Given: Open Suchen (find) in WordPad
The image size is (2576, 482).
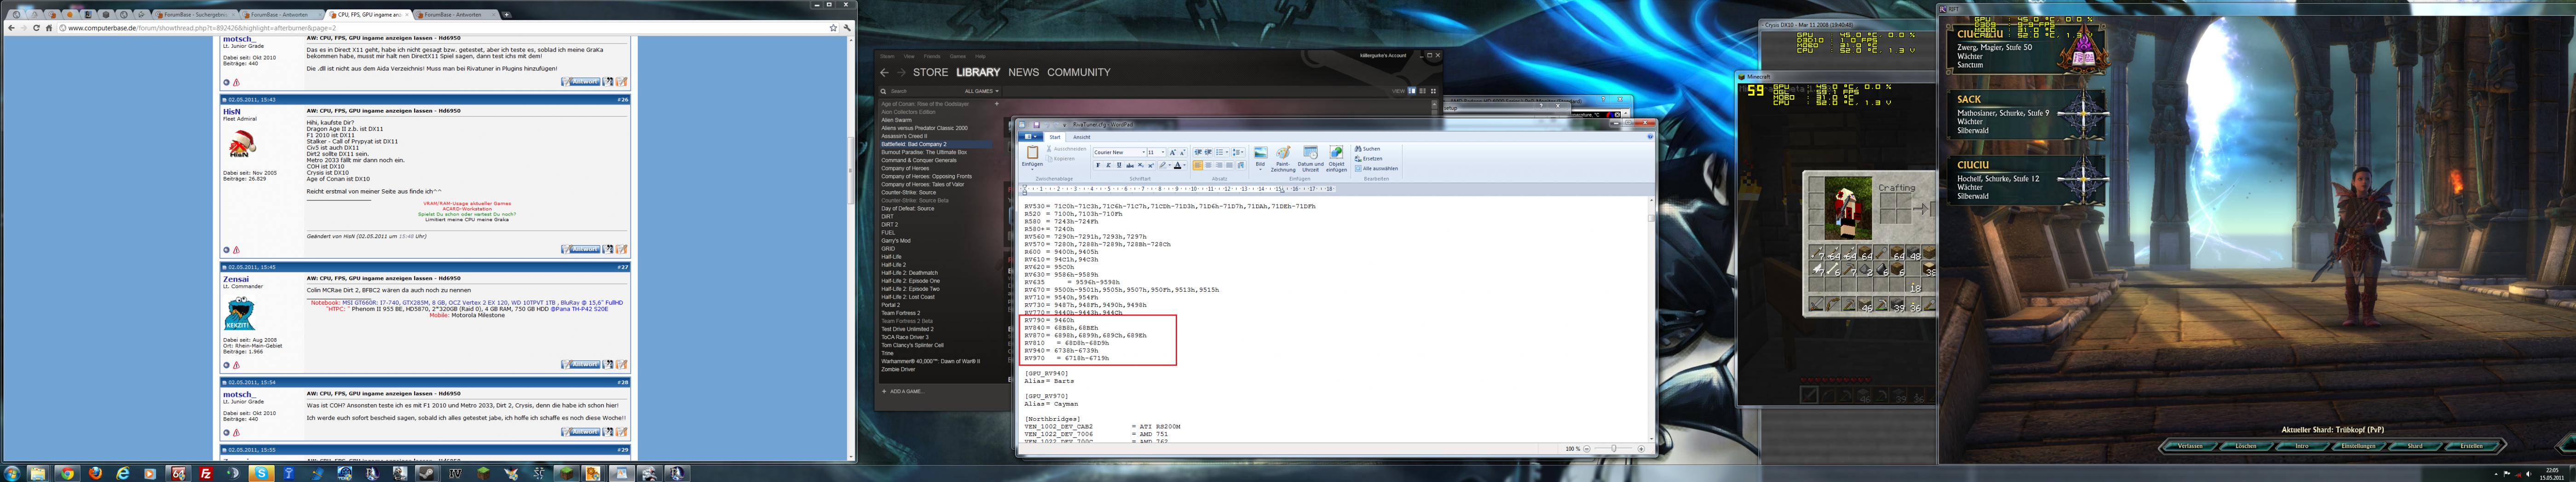Looking at the screenshot, I should (x=1367, y=149).
